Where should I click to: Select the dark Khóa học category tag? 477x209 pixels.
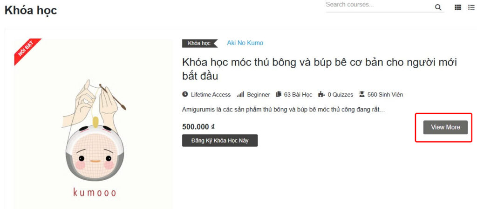point(199,43)
